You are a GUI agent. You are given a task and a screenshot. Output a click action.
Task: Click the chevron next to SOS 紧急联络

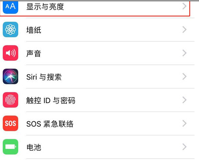[184, 124]
